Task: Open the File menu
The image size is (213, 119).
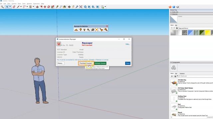Action: 1,4
